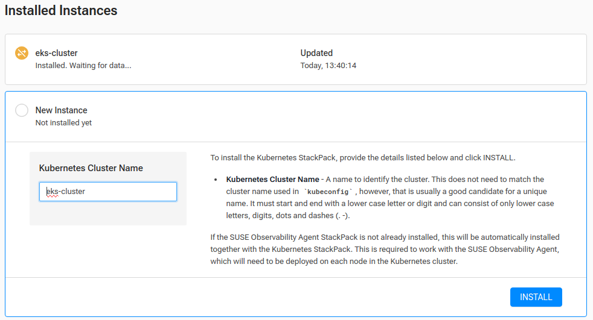Click the orange disconnected status icon for eks-cluster
The image size is (593, 320).
point(22,53)
